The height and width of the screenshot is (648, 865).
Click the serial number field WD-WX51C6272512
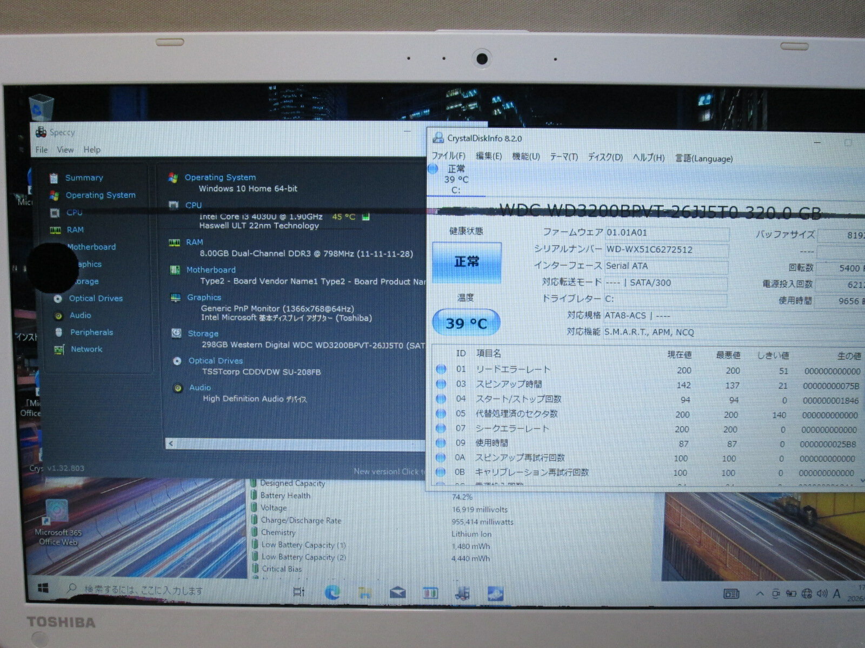pos(667,249)
